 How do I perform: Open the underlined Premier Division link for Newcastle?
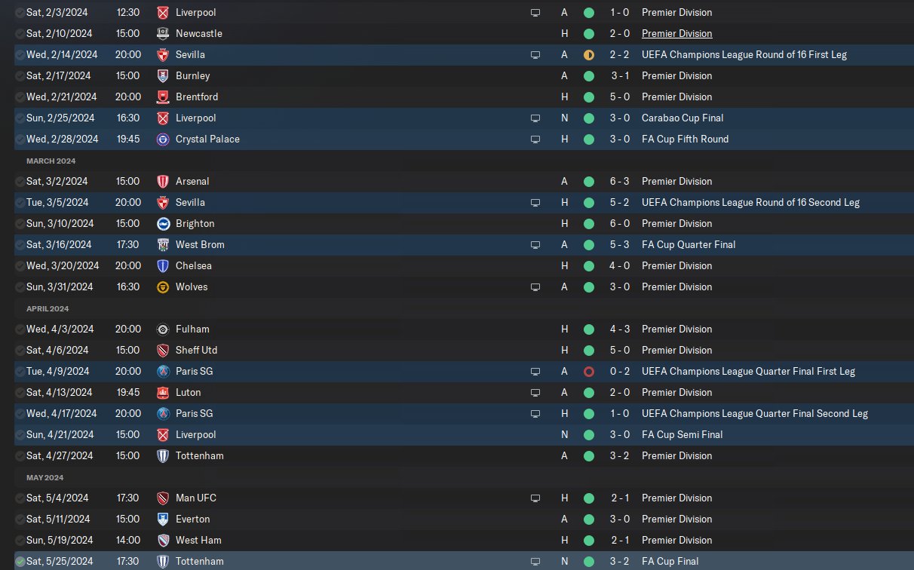(x=676, y=34)
